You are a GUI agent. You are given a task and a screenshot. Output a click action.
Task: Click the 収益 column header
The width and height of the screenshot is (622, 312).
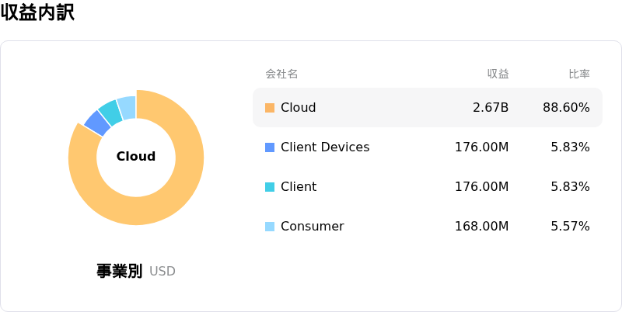pyautogui.click(x=498, y=74)
